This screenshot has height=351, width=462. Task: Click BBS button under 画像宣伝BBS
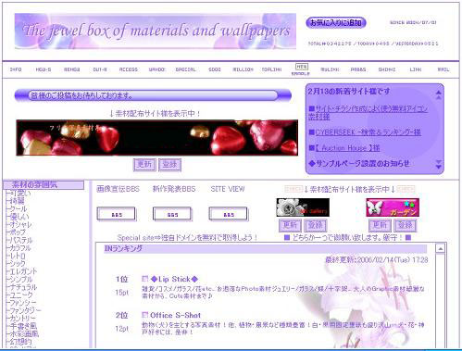117,214
